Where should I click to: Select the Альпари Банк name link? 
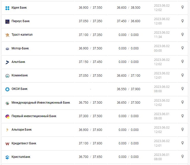click(22, 130)
